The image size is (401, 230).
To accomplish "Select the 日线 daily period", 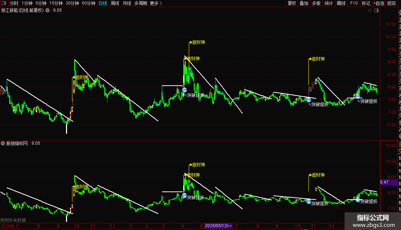I will [x=103, y=3].
